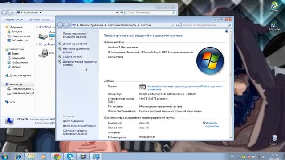Open Windows Update link in See also
Viewport: 285px width, 160px height.
click(79, 126)
